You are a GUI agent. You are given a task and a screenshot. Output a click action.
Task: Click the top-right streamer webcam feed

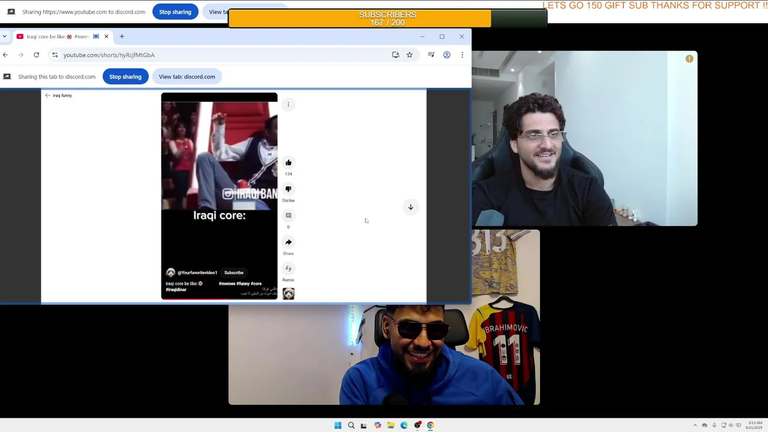[x=584, y=138]
